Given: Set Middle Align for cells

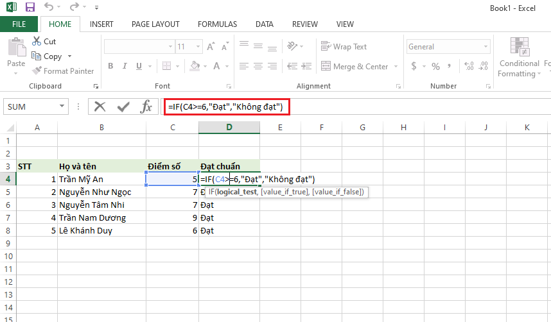Looking at the screenshot, I should 258,46.
